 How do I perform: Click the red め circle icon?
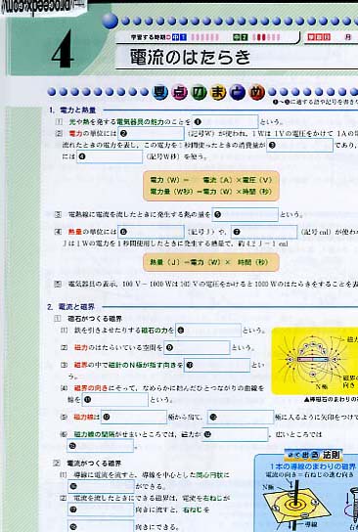(x=256, y=92)
